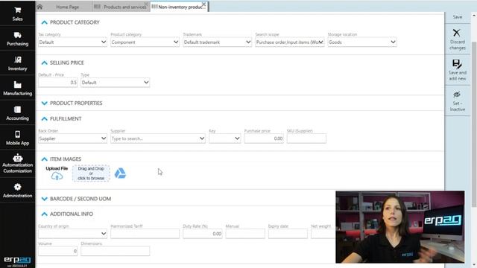Click the Default Price field

tap(58, 83)
